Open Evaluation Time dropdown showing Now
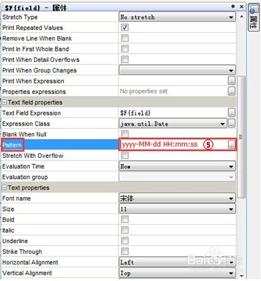 tap(177, 166)
